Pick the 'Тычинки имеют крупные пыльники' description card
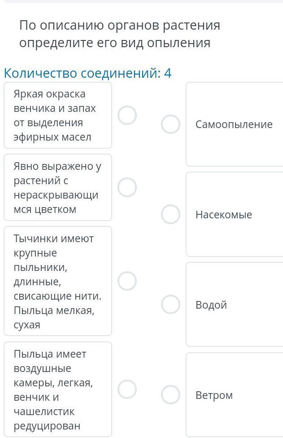Screen dimensions: 283x438 [x=57, y=281]
